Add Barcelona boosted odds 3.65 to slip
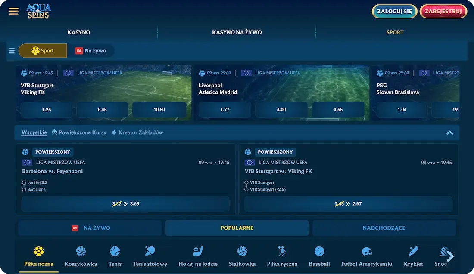Image resolution: width=474 pixels, height=274 pixels. coord(126,204)
